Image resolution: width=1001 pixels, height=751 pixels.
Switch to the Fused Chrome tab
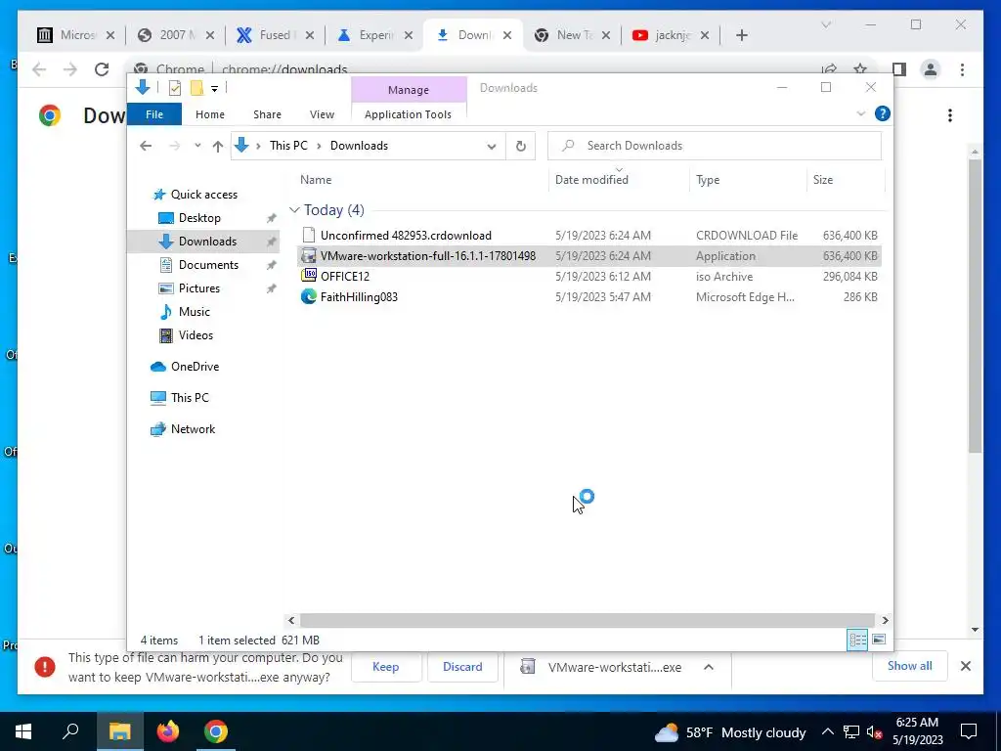coord(275,35)
